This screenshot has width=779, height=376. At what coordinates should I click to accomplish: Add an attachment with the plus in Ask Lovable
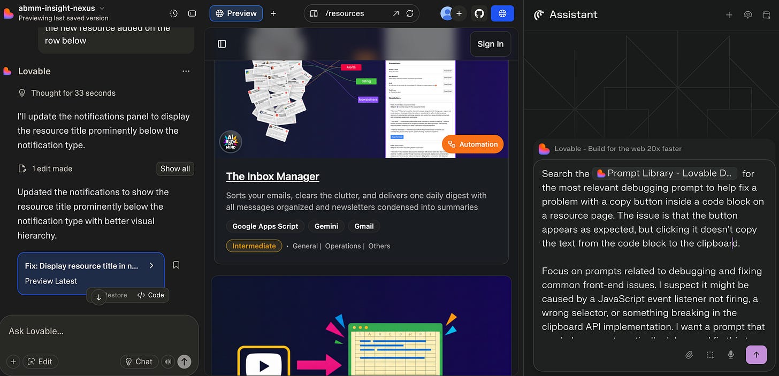13,362
